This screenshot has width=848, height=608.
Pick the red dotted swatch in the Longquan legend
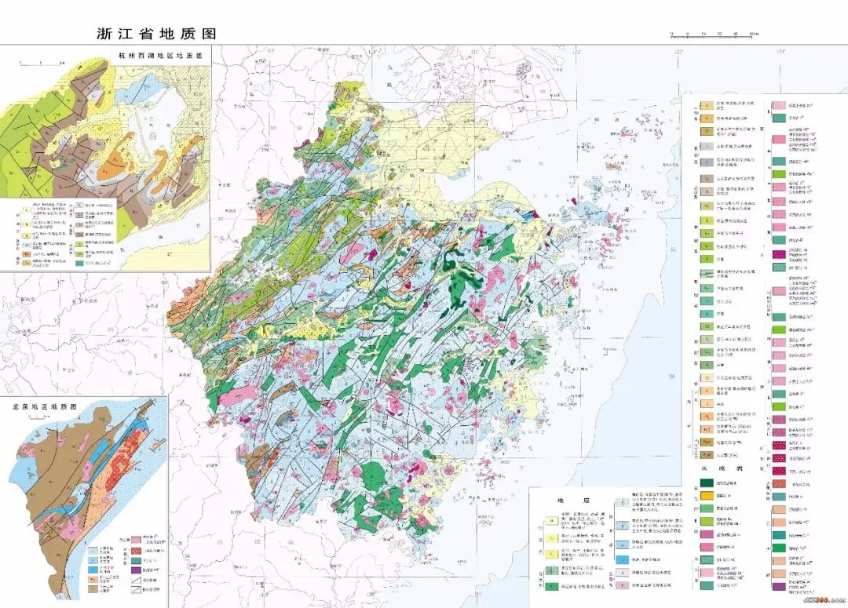pyautogui.click(x=137, y=552)
